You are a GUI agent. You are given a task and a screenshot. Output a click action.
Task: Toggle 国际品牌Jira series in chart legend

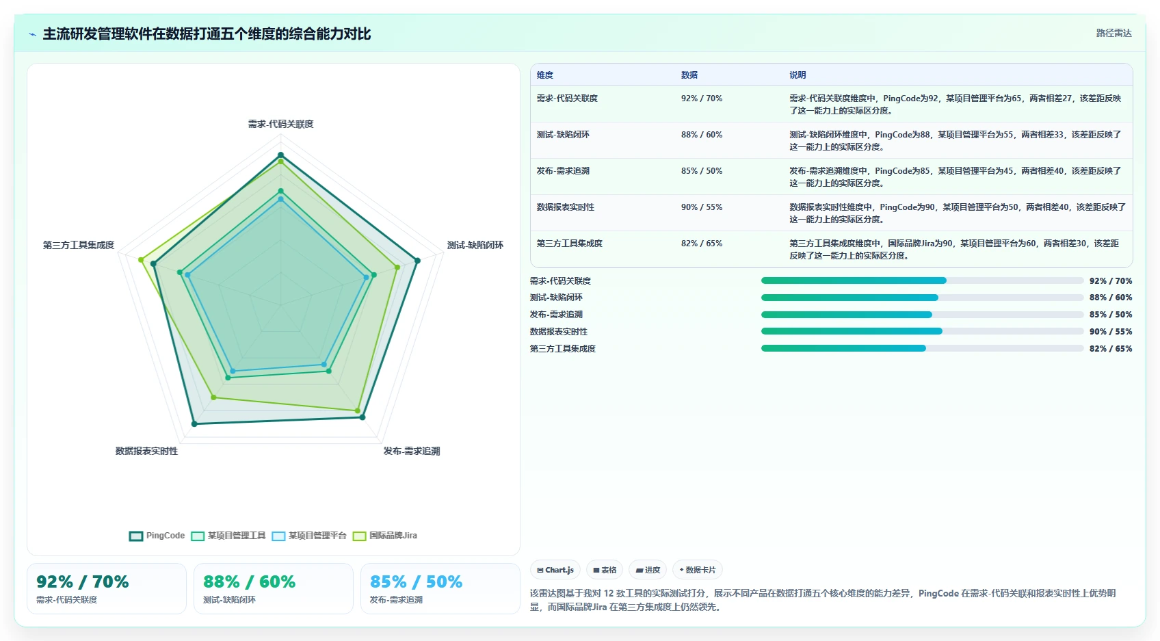(x=385, y=536)
